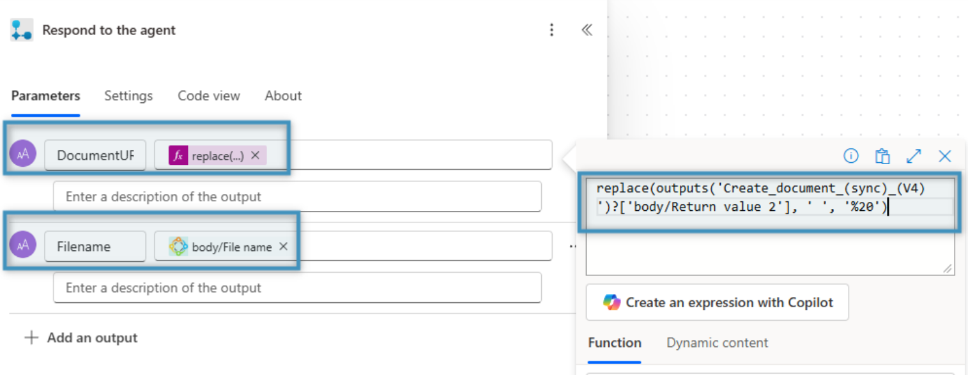Click the clipboard paste icon in expression editor
The height and width of the screenshot is (375, 968).
point(882,156)
